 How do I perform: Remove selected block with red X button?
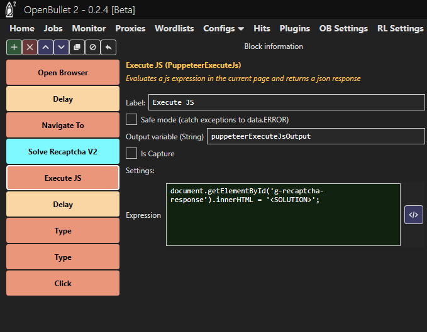click(30, 47)
